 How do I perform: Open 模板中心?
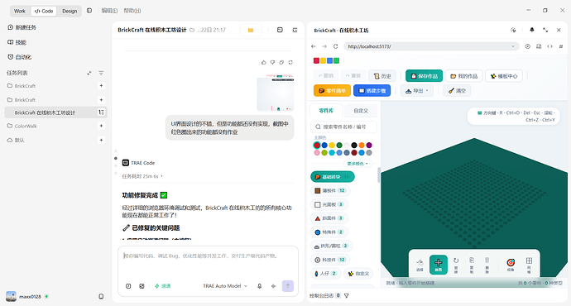tap(504, 76)
